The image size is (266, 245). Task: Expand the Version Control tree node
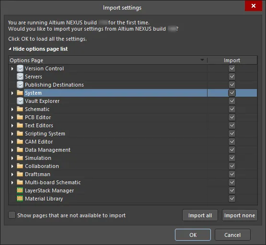(12, 68)
